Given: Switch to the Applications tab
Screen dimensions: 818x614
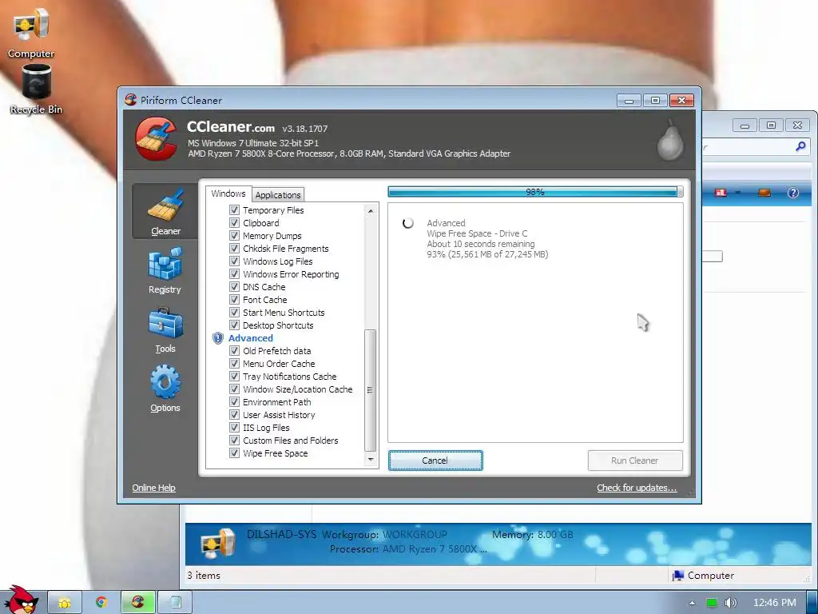Looking at the screenshot, I should point(277,195).
